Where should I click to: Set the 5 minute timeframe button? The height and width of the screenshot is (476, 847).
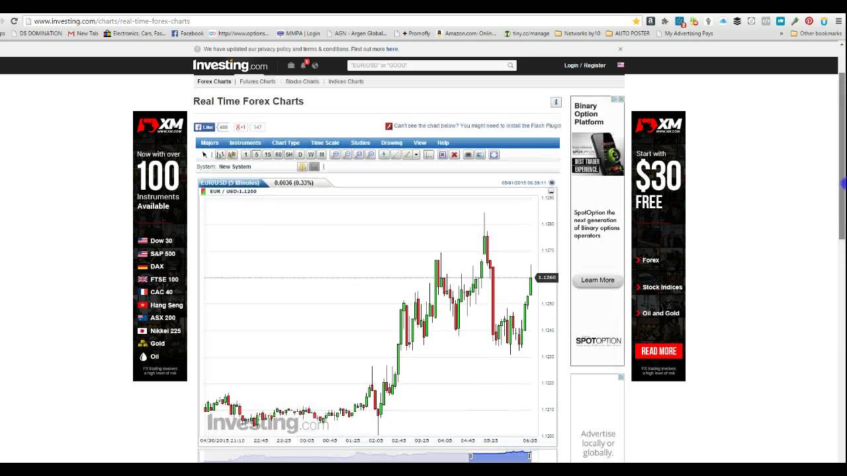point(257,155)
